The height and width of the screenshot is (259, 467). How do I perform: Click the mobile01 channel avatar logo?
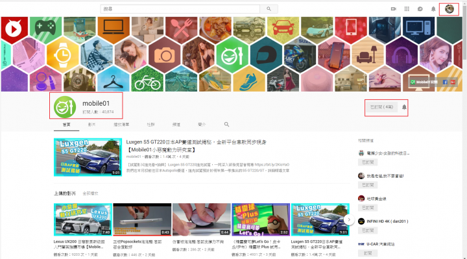(65, 107)
